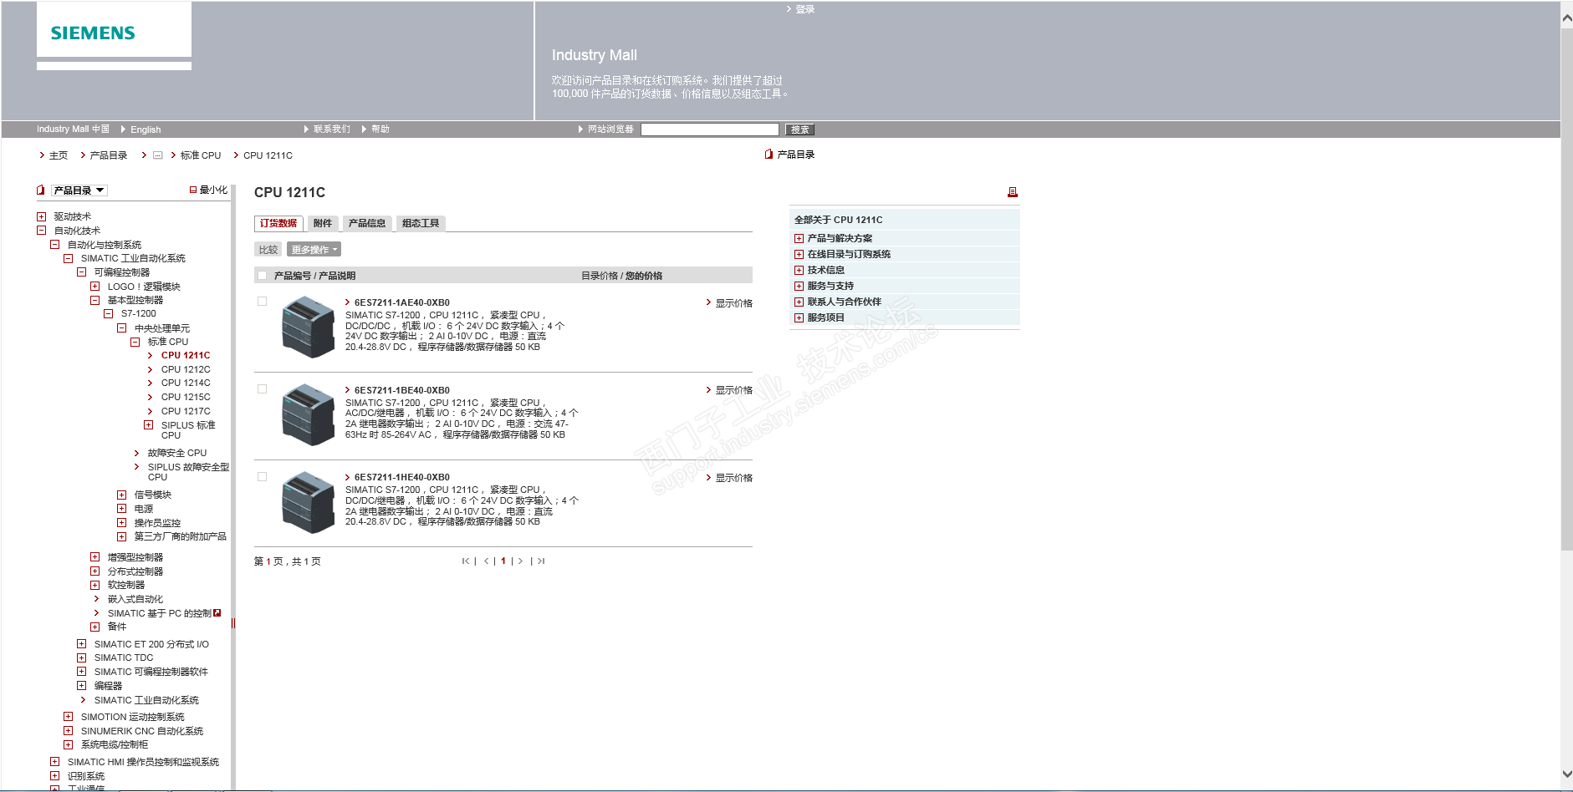Screen dimensions: 1573x792
Task: Go to first page using pagination icon
Action: click(x=466, y=561)
